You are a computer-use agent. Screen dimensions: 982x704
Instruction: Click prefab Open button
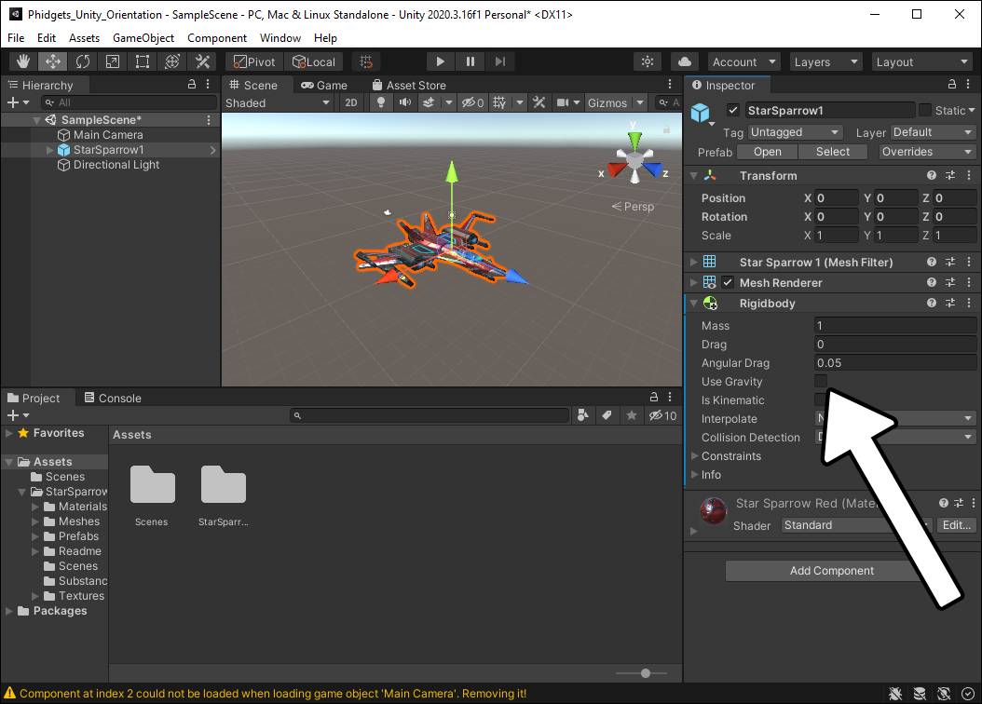click(x=767, y=152)
